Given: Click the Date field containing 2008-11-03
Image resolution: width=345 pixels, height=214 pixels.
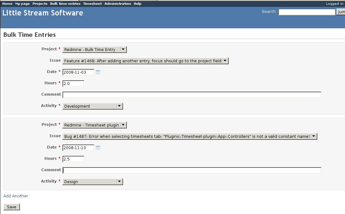Looking at the screenshot, I should click(x=78, y=72).
